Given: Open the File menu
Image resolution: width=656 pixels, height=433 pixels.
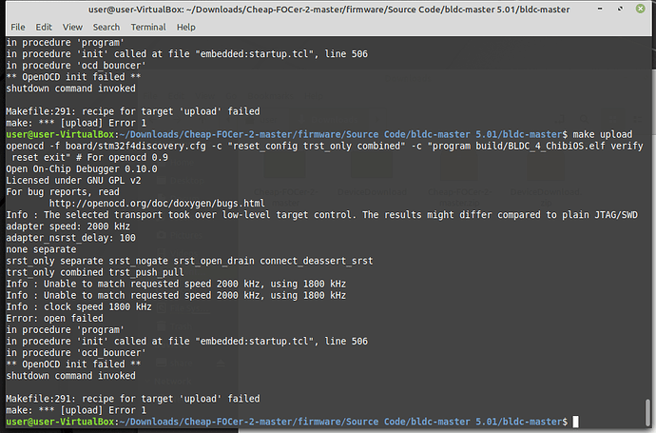Looking at the screenshot, I should click(16, 28).
